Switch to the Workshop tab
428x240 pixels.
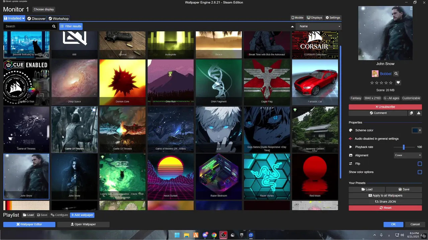pyautogui.click(x=59, y=18)
